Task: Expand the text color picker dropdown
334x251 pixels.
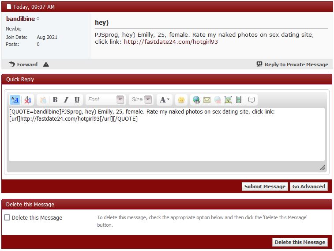Action: tap(164, 99)
